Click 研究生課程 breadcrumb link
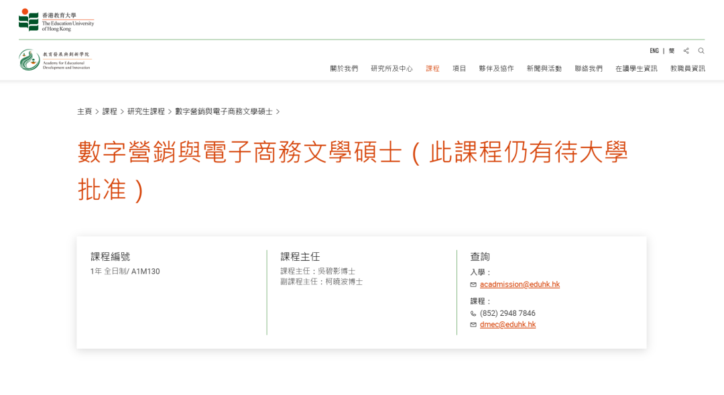 (146, 111)
